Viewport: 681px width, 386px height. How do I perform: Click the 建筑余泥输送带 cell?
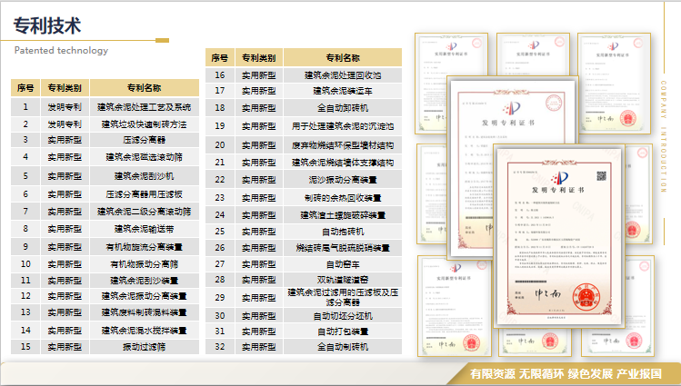point(145,229)
